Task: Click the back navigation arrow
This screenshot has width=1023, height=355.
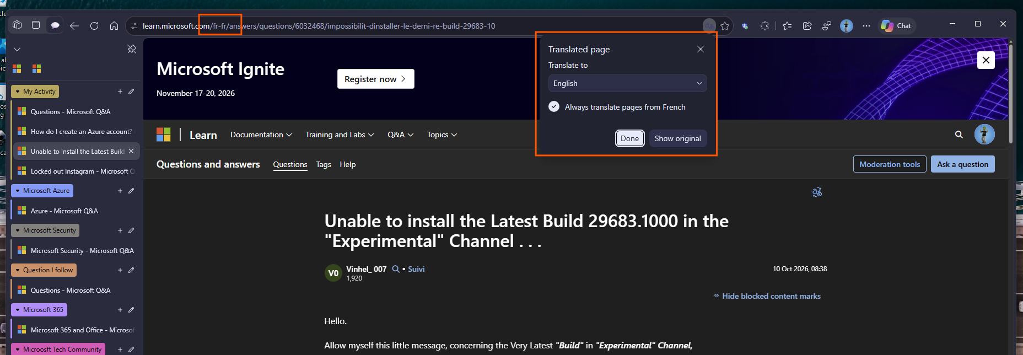Action: pos(74,26)
